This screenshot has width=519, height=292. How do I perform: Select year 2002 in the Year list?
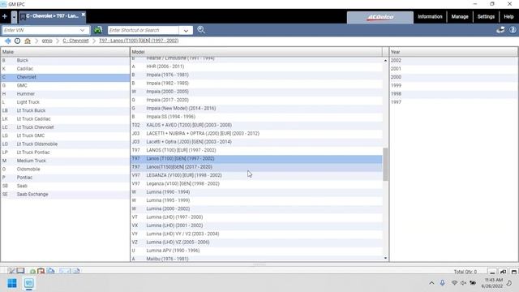point(453,60)
